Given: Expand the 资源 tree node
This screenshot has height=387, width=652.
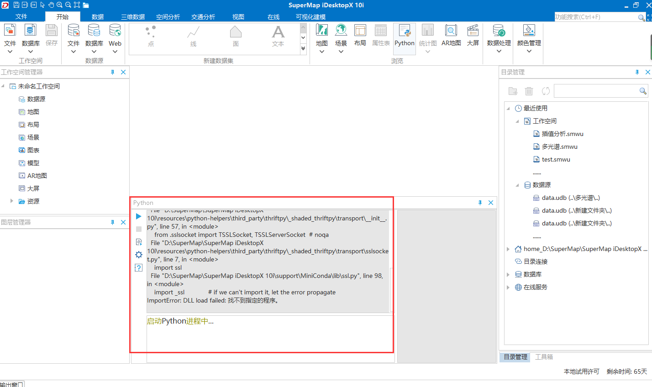Looking at the screenshot, I should tap(12, 201).
